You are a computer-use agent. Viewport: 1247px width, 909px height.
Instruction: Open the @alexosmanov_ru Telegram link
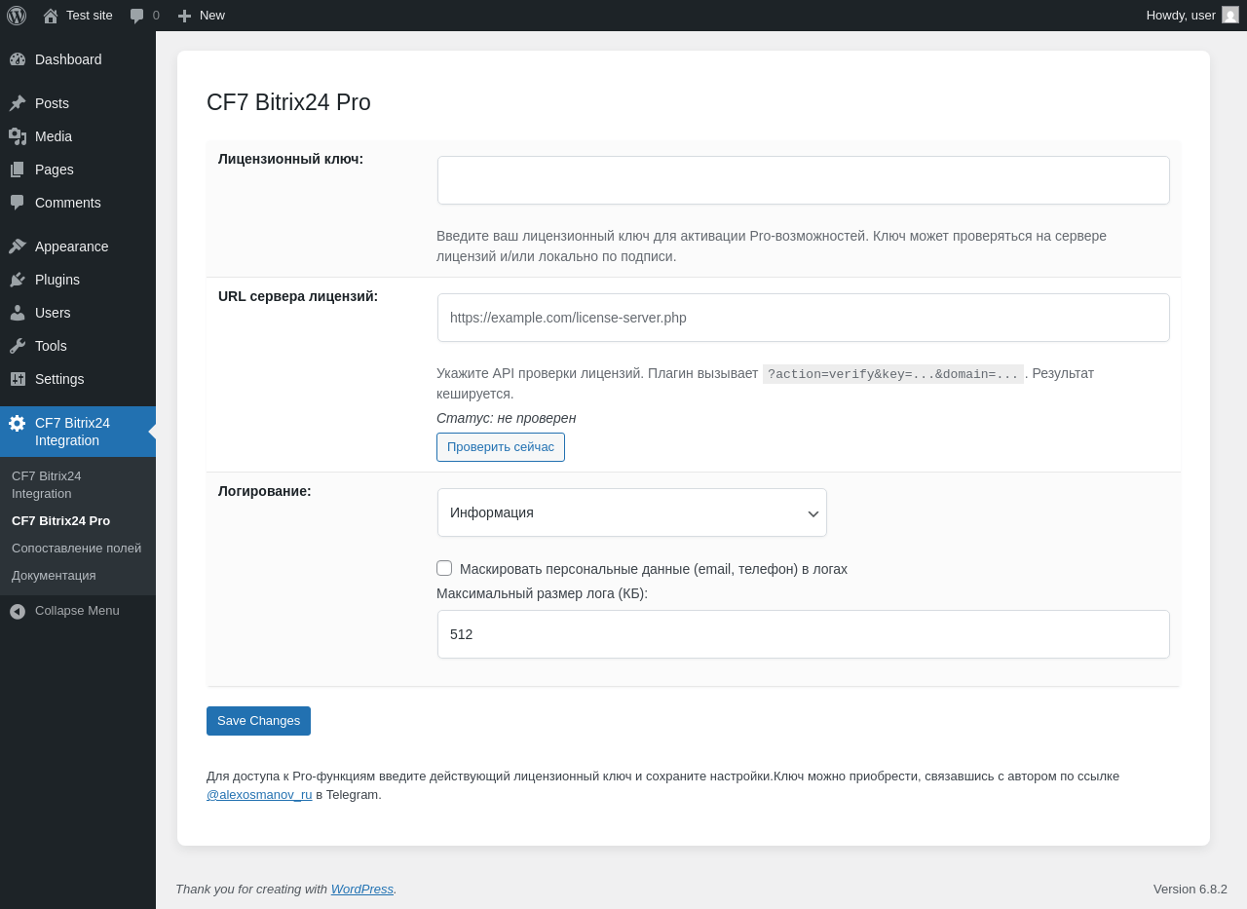click(259, 795)
